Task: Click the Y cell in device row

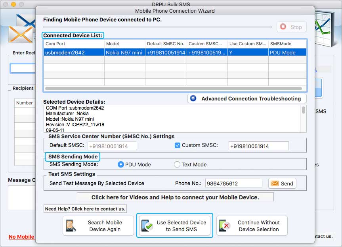Action: (248, 52)
